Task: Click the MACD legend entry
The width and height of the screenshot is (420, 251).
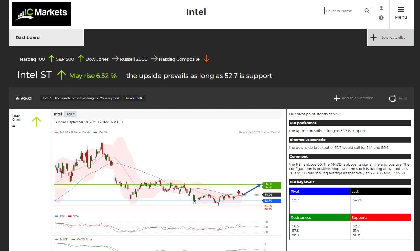Action: 61,239
